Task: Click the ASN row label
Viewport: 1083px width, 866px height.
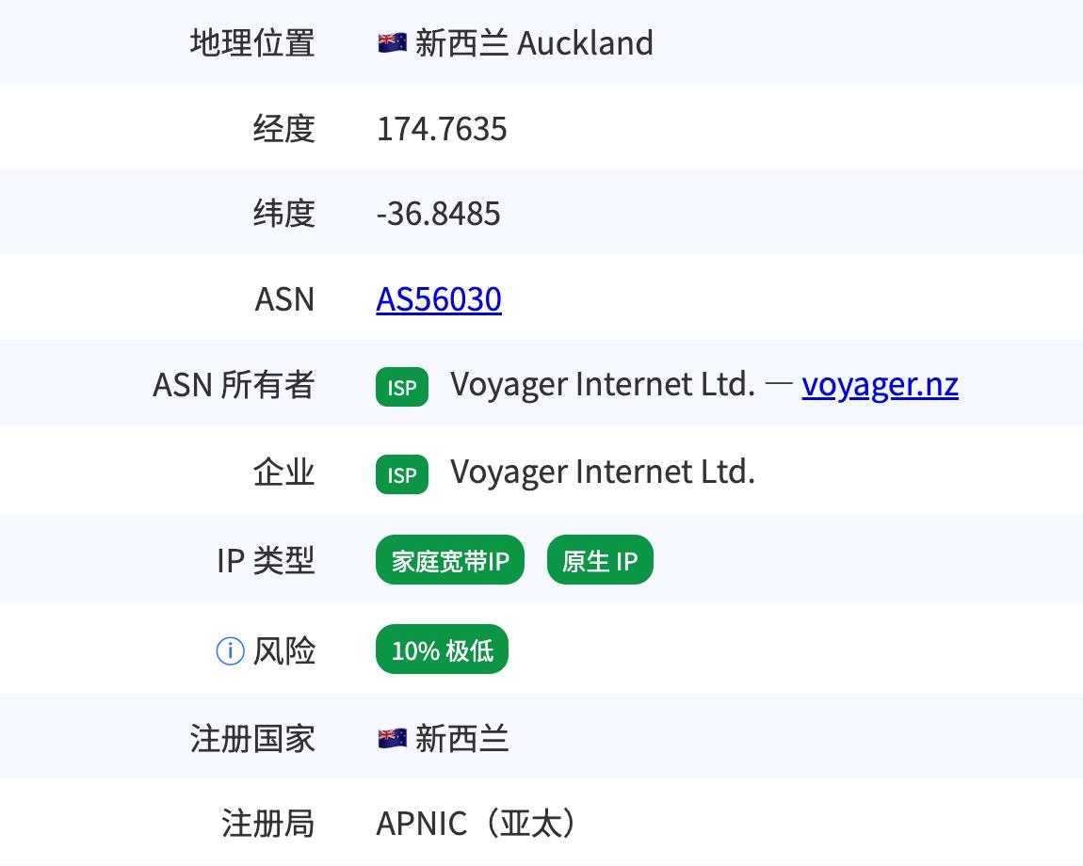Action: click(x=284, y=299)
